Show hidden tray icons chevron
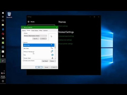Viewport: 127px width, 95px height. click(4, 71)
